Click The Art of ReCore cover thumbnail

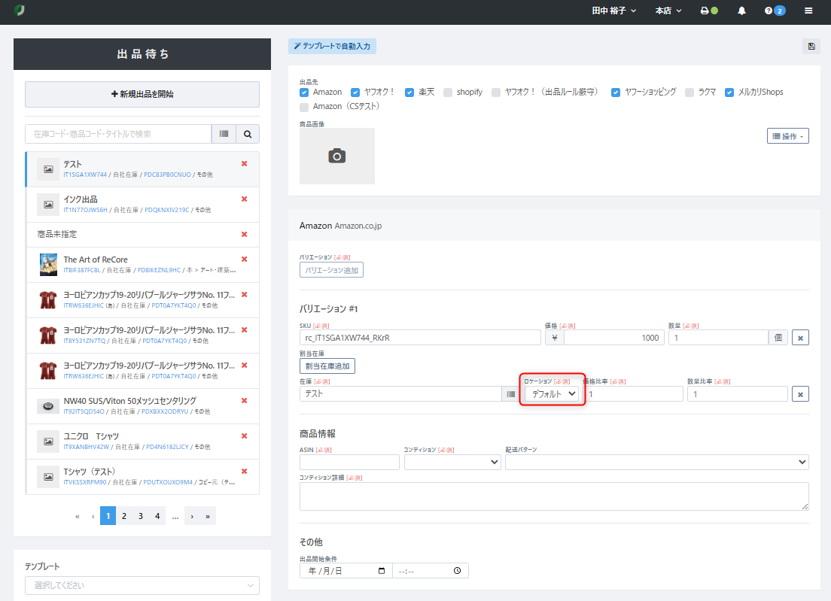point(48,265)
